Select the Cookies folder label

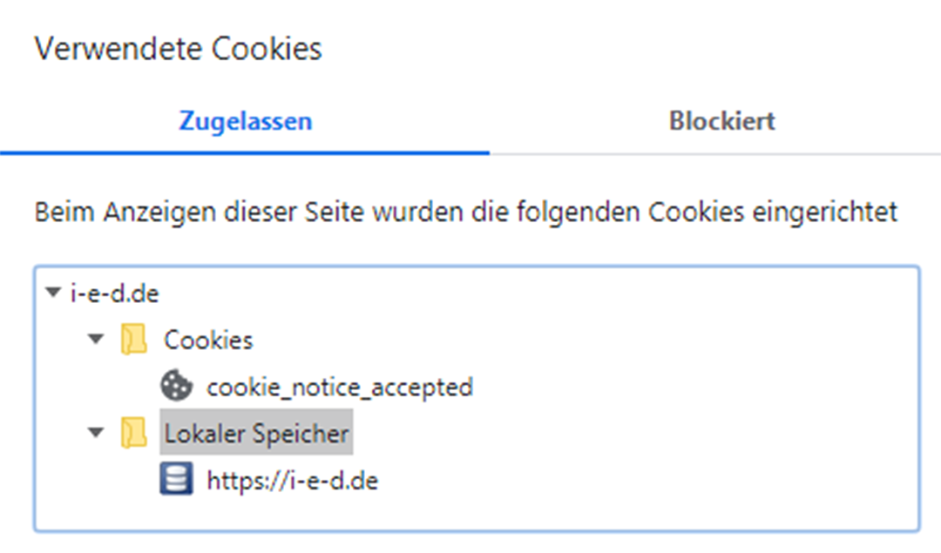208,339
